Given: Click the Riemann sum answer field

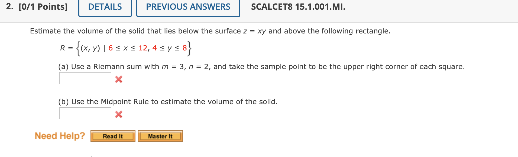Looking at the screenshot, I should (85, 78).
